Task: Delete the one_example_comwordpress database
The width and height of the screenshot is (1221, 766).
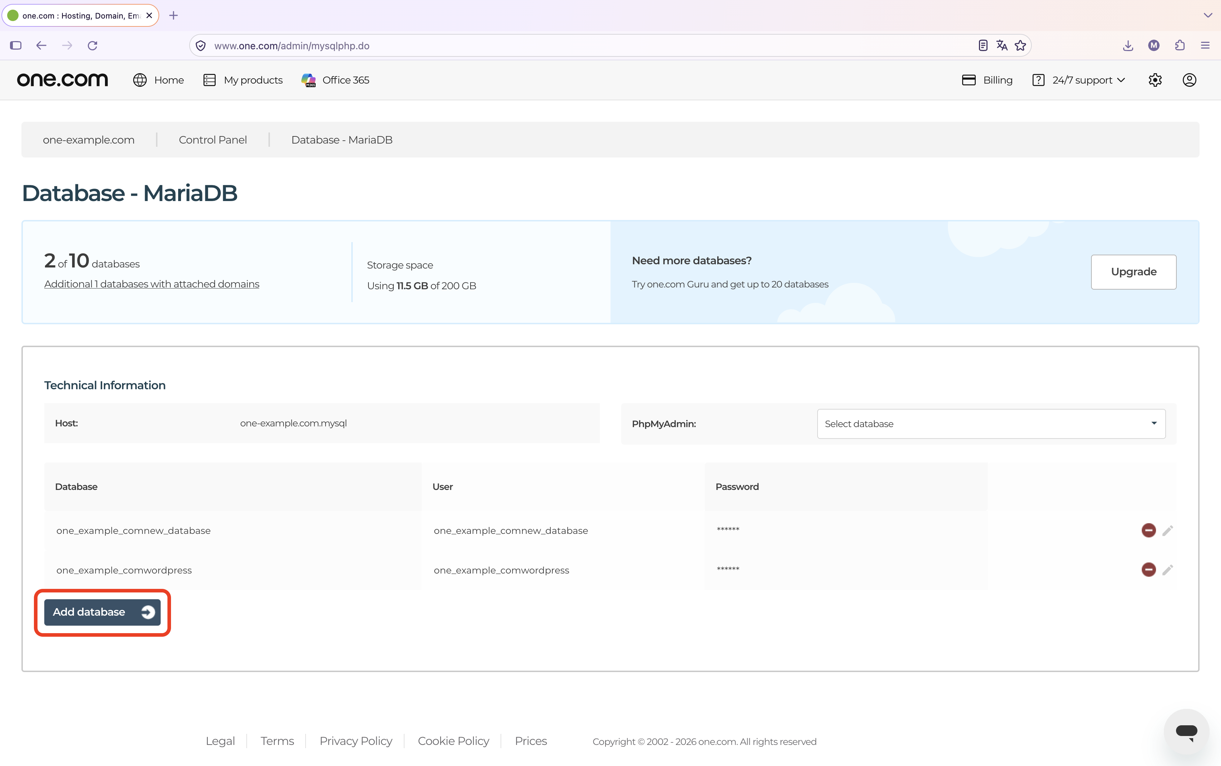Action: click(x=1148, y=570)
